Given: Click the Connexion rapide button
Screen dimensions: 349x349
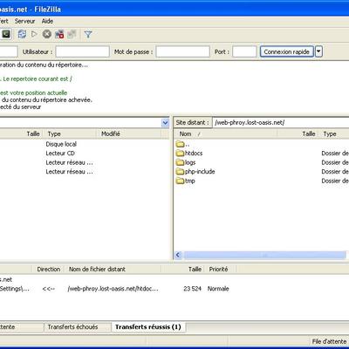Looking at the screenshot, I should click(287, 51).
